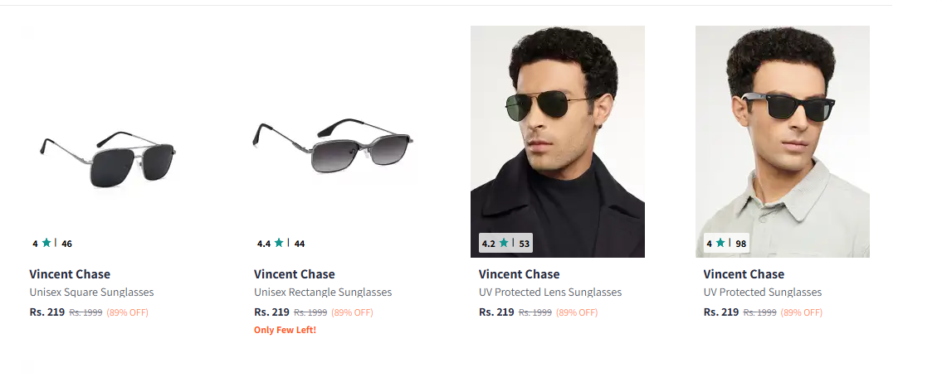Click Vincent Chase brand above UV Protected Lens Sunglasses

pos(520,274)
